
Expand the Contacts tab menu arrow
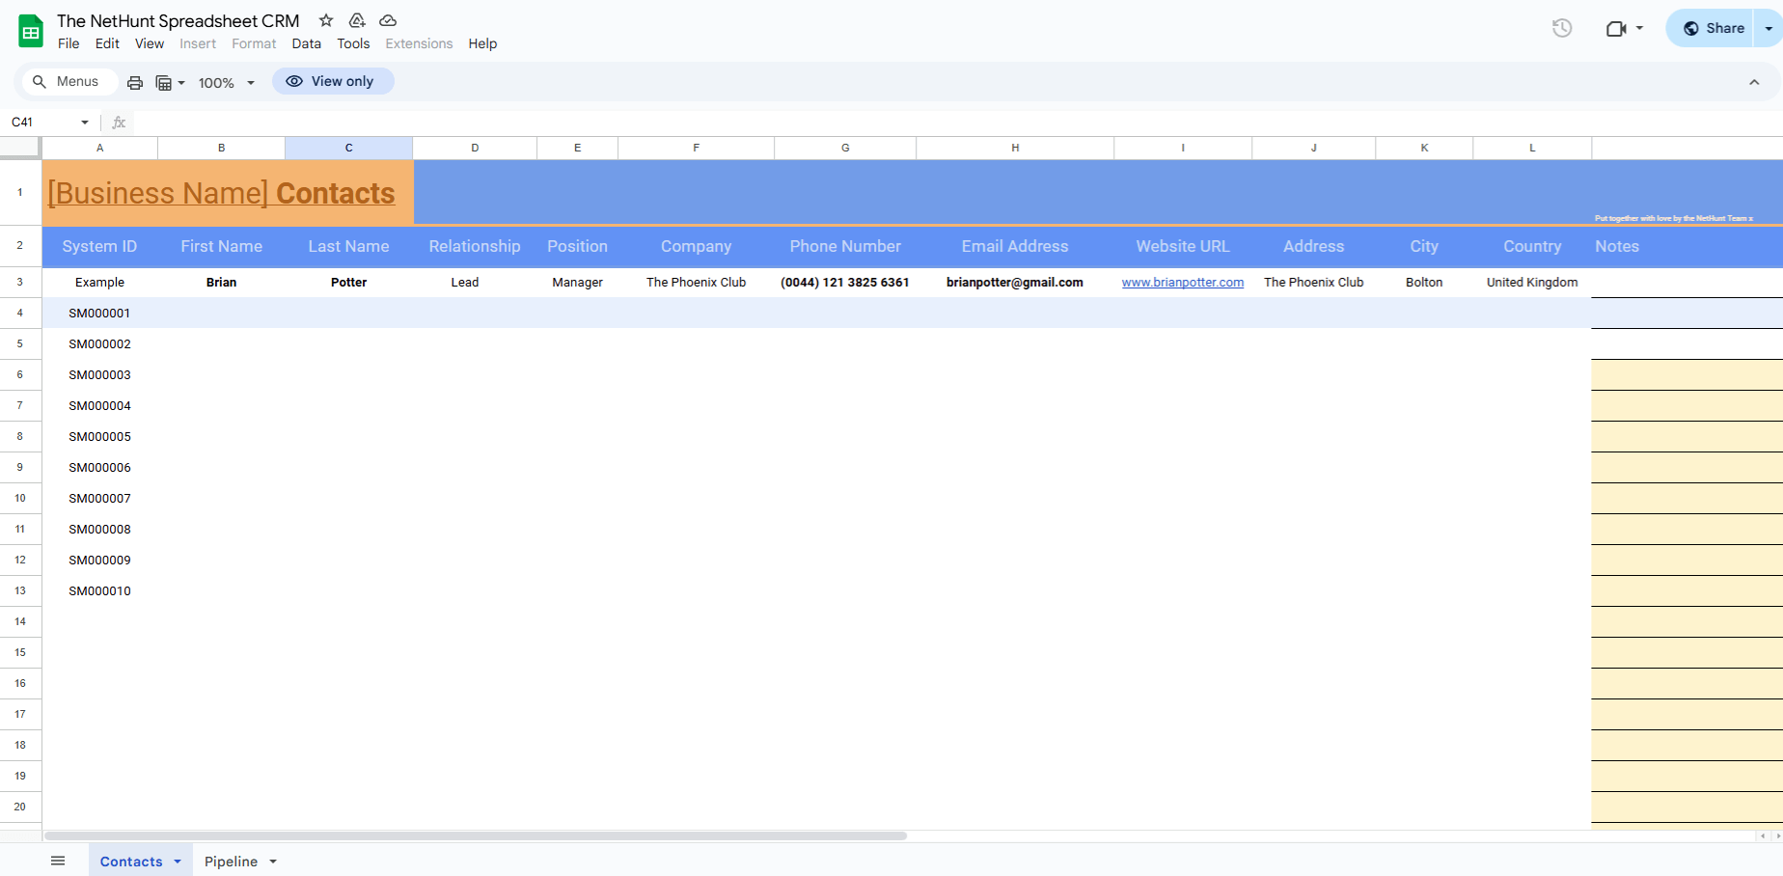[178, 861]
